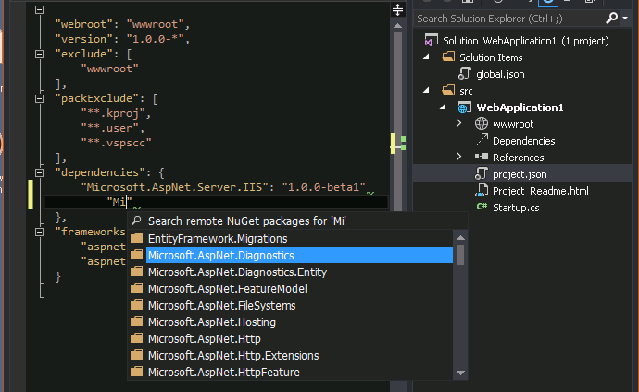639x392 pixels.
Task: Click folder icon next to Microsoft.AspNet.Hosting
Action: (x=136, y=322)
